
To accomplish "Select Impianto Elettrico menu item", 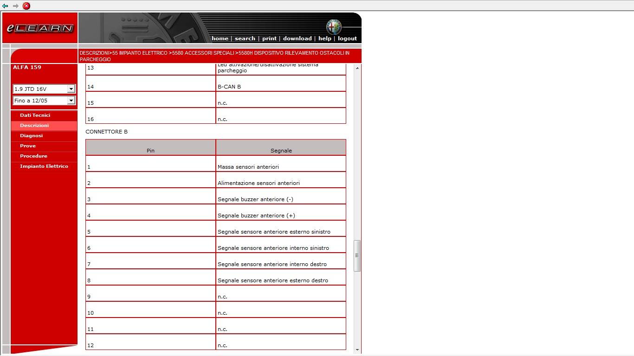I will 44,166.
